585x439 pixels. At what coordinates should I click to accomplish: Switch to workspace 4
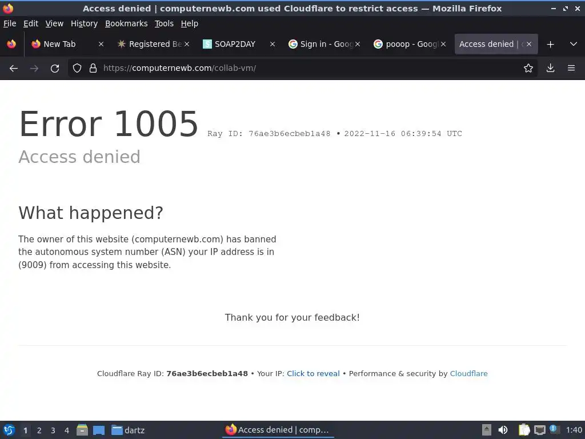pos(67,430)
